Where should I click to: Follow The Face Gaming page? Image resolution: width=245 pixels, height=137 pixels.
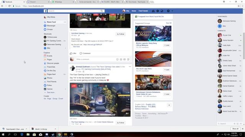tap(121, 123)
